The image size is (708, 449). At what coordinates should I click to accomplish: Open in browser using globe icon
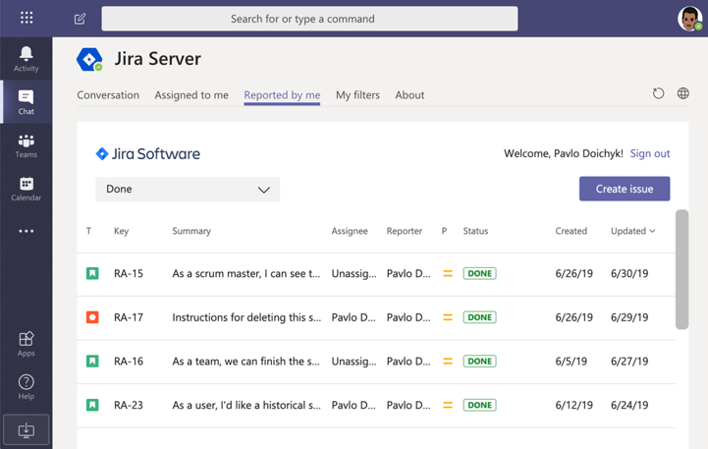(x=682, y=94)
